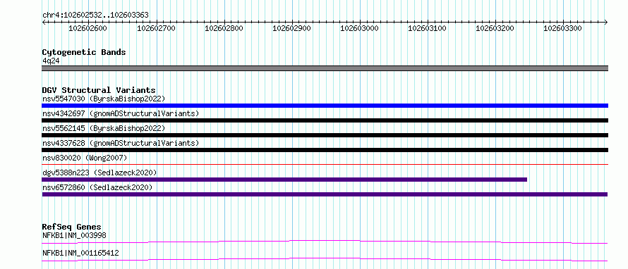Click ruler tick label 102602800

point(224,28)
